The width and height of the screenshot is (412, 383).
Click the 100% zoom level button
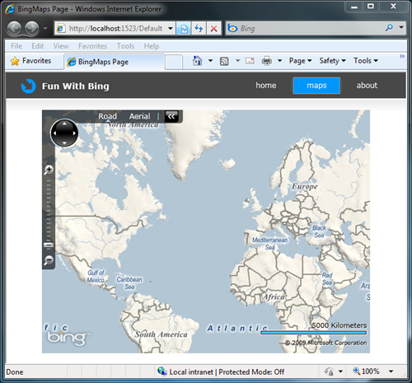click(x=367, y=371)
